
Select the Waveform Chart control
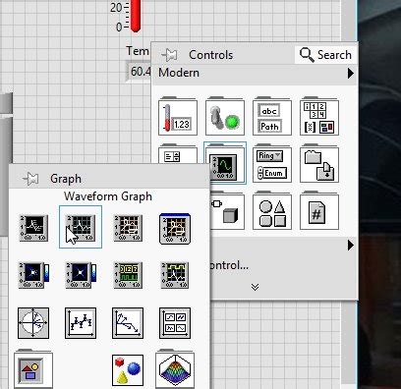[33, 228]
